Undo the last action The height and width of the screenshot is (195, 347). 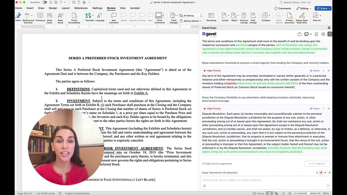(62, 2)
